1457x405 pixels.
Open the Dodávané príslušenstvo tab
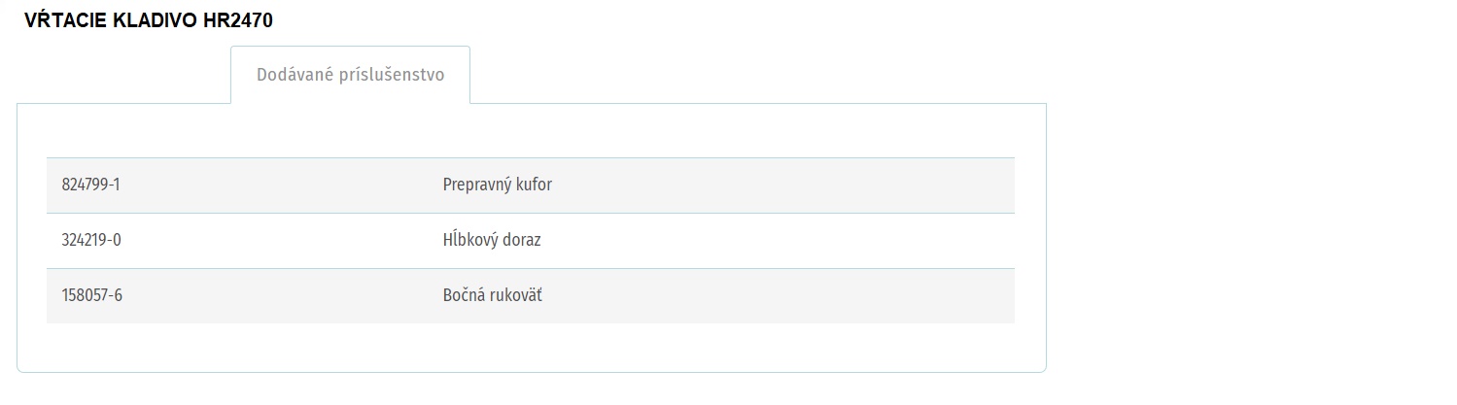pyautogui.click(x=350, y=75)
